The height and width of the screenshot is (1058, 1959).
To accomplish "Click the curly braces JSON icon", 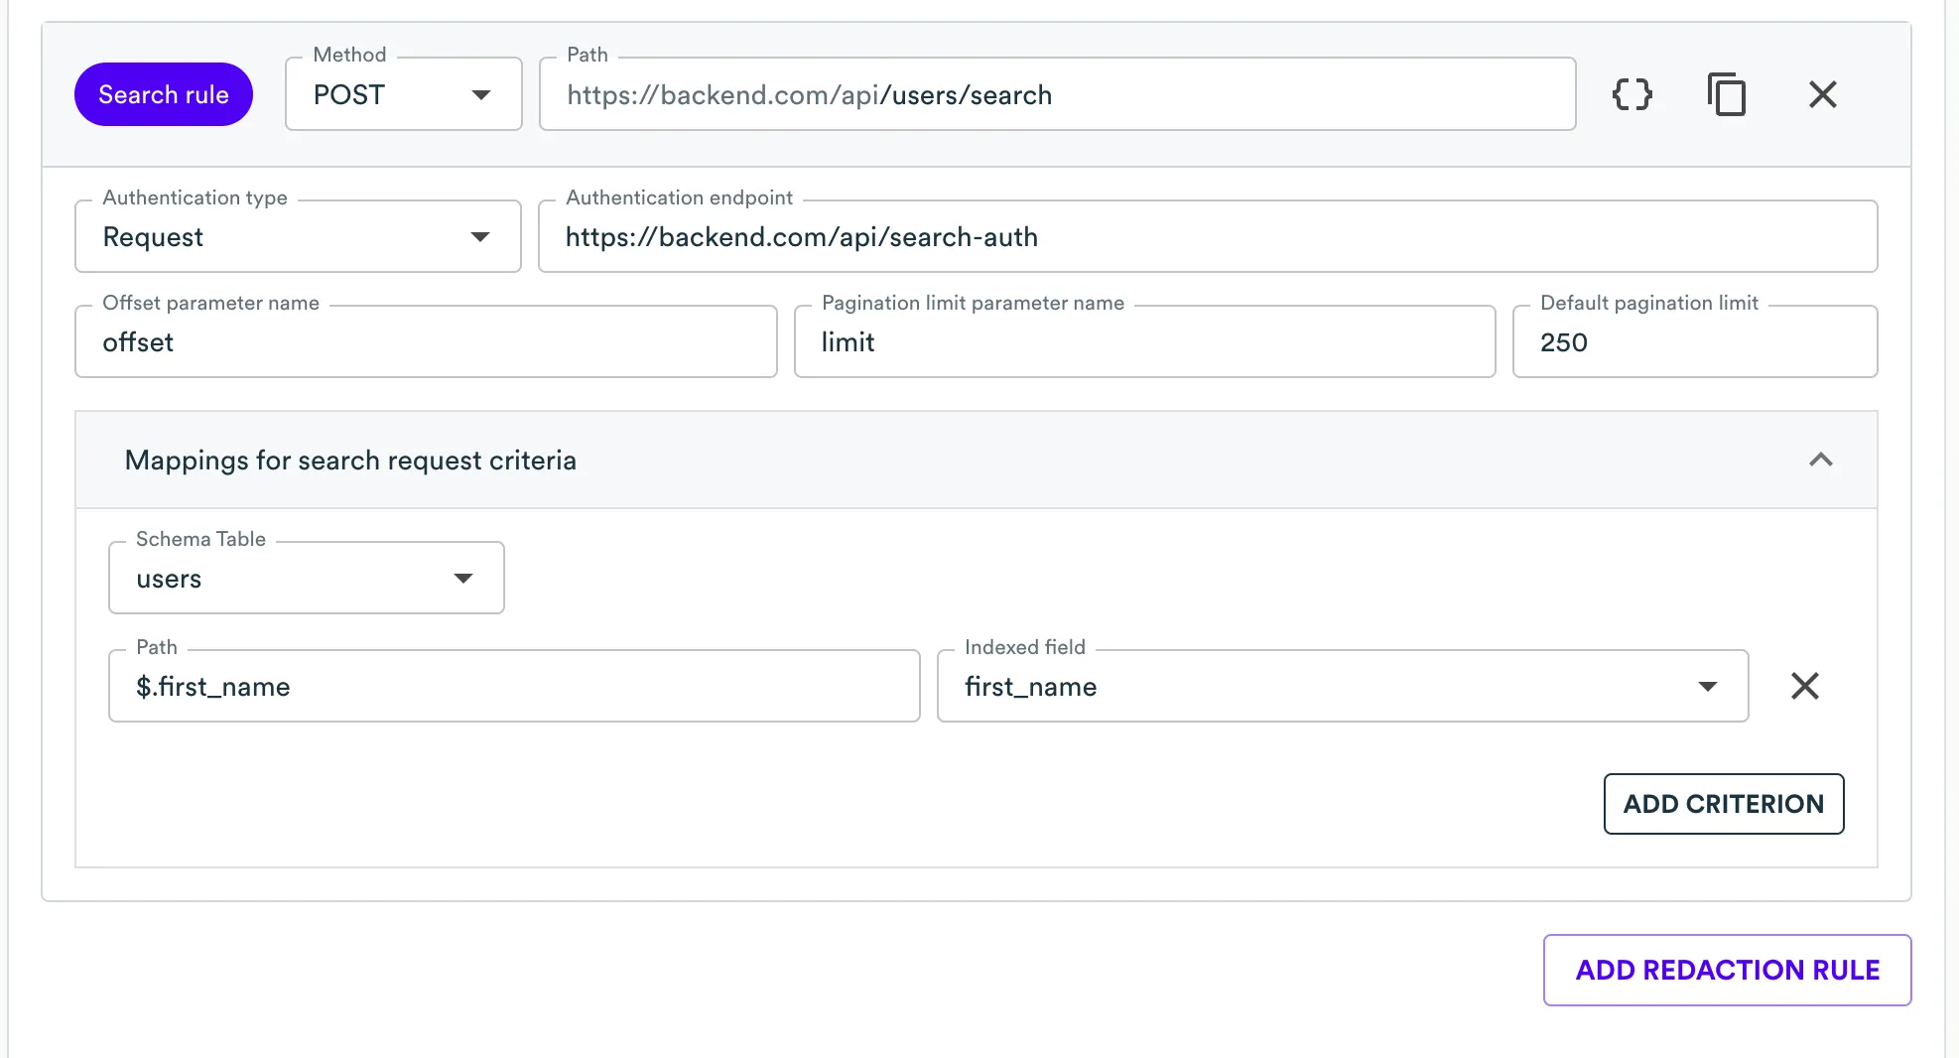I will 1632,94.
